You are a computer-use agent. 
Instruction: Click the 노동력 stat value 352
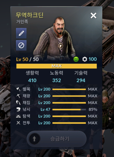57,80
